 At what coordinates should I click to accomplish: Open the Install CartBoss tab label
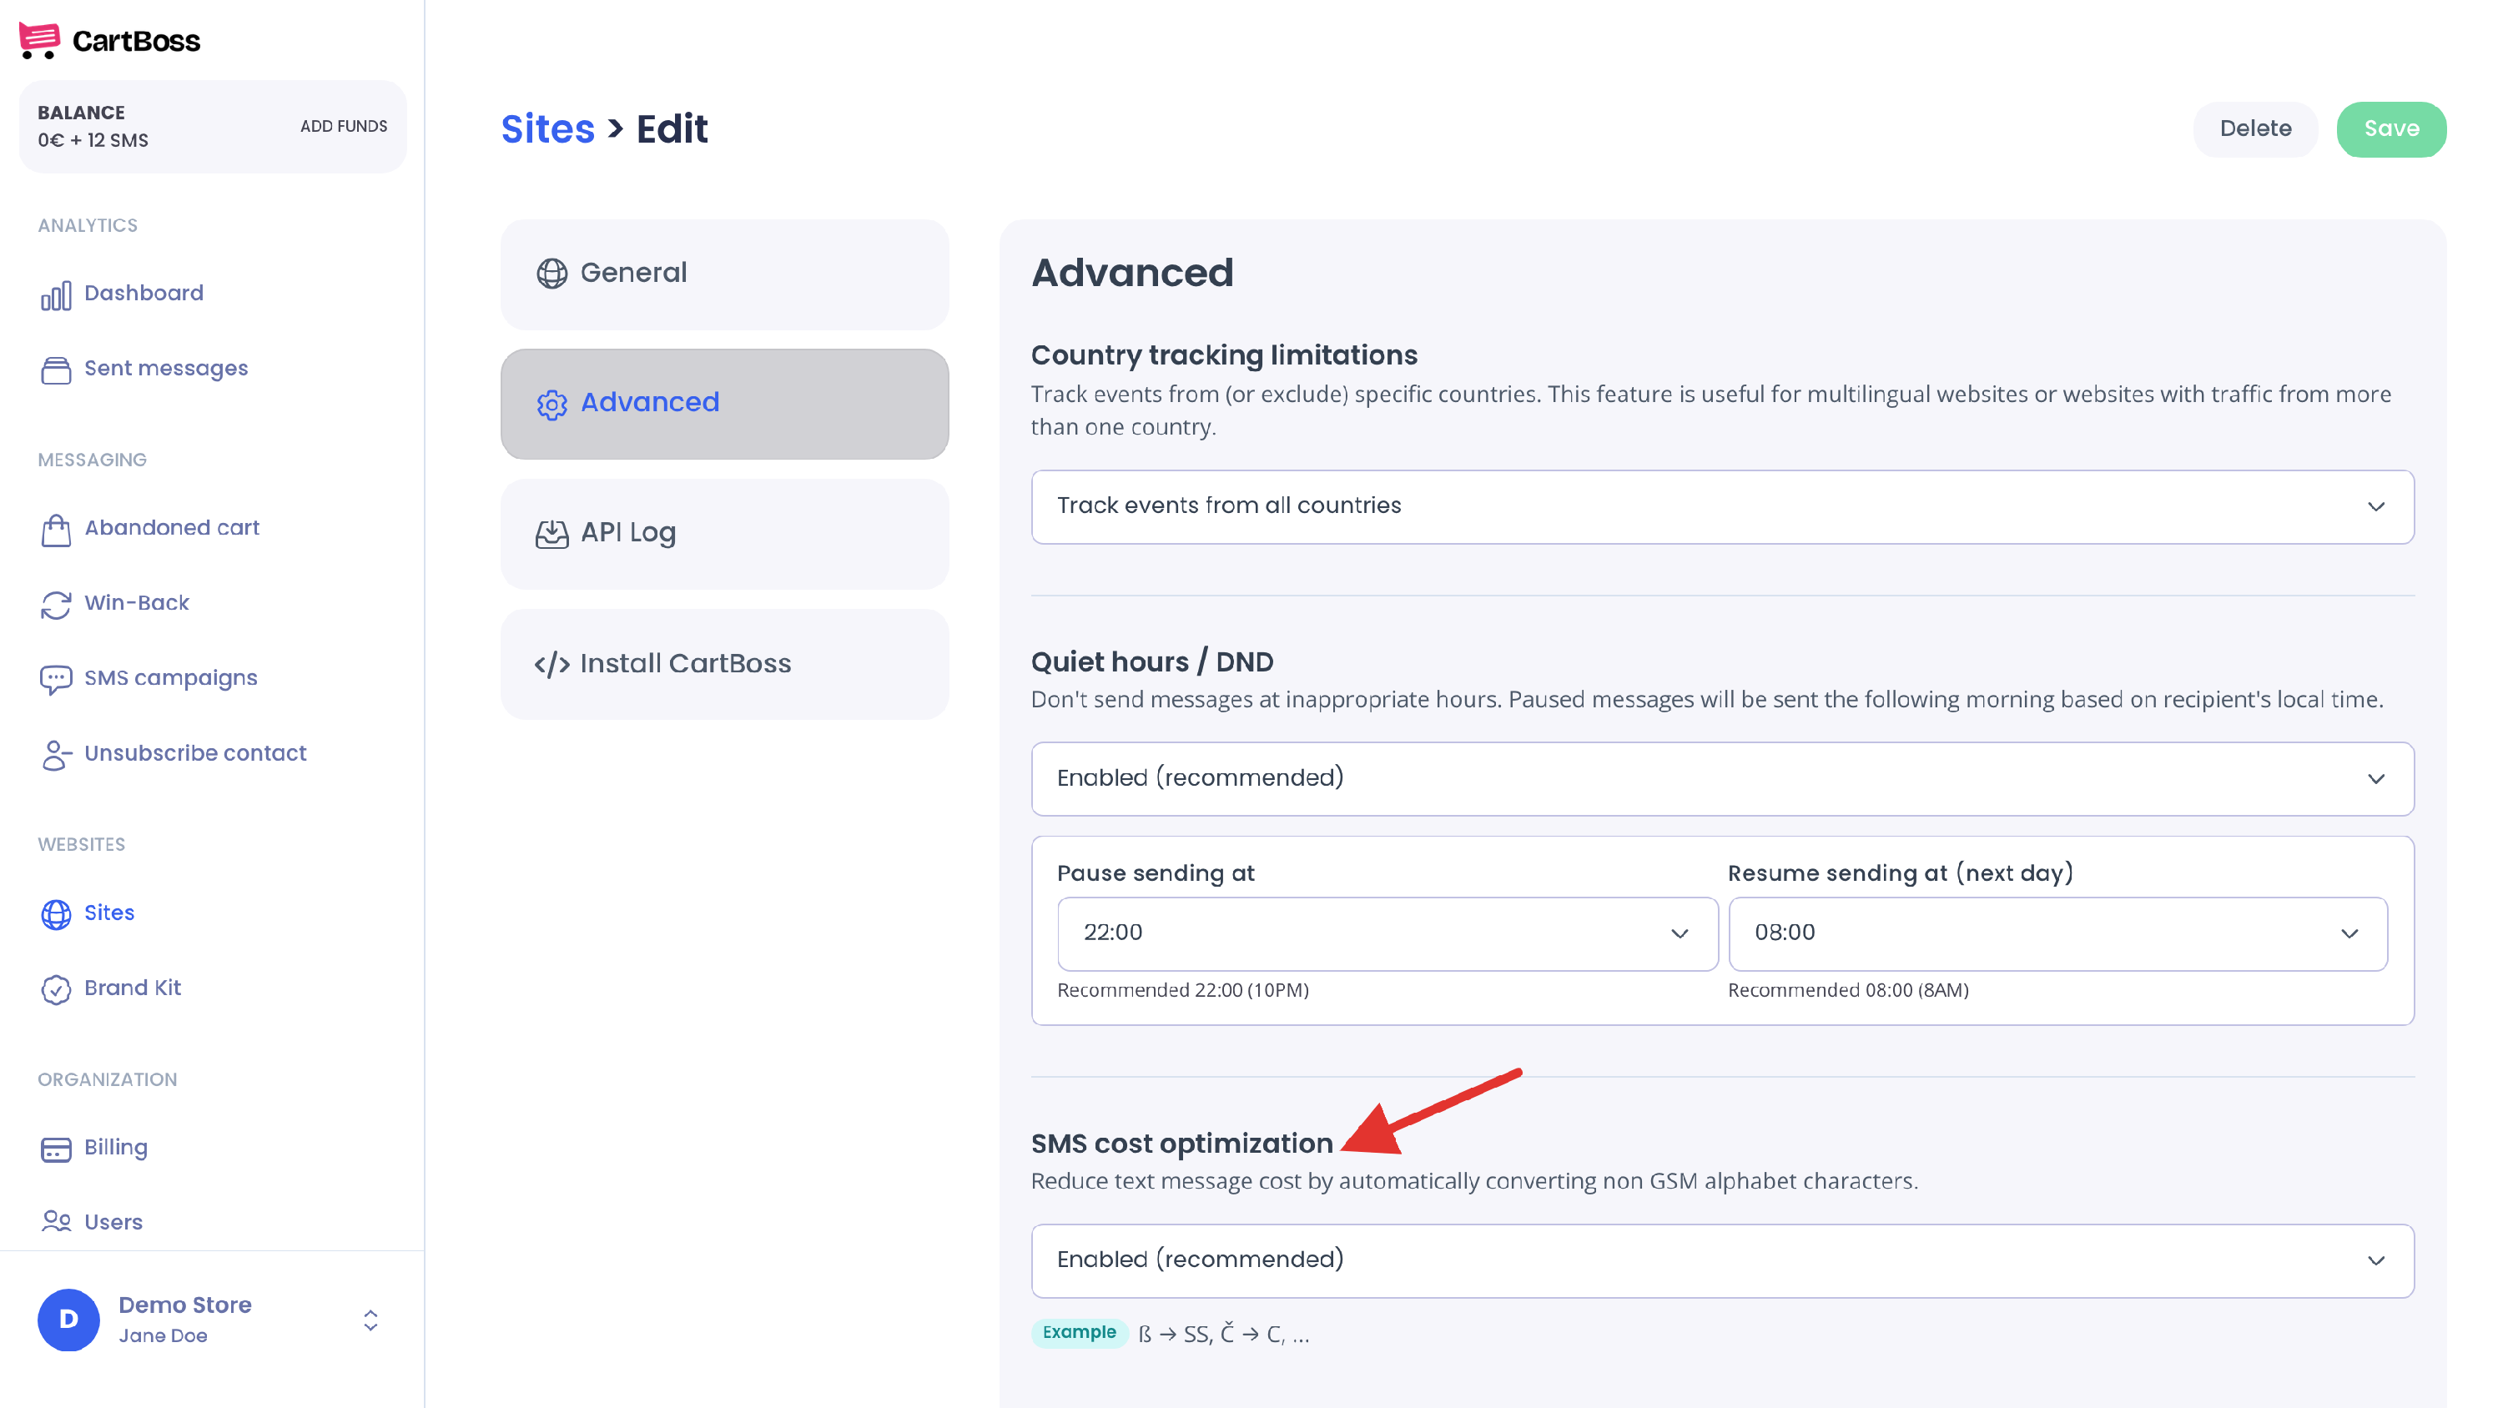pos(685,664)
